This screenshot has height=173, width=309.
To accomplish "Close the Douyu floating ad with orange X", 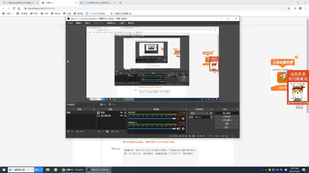I will (296, 57).
